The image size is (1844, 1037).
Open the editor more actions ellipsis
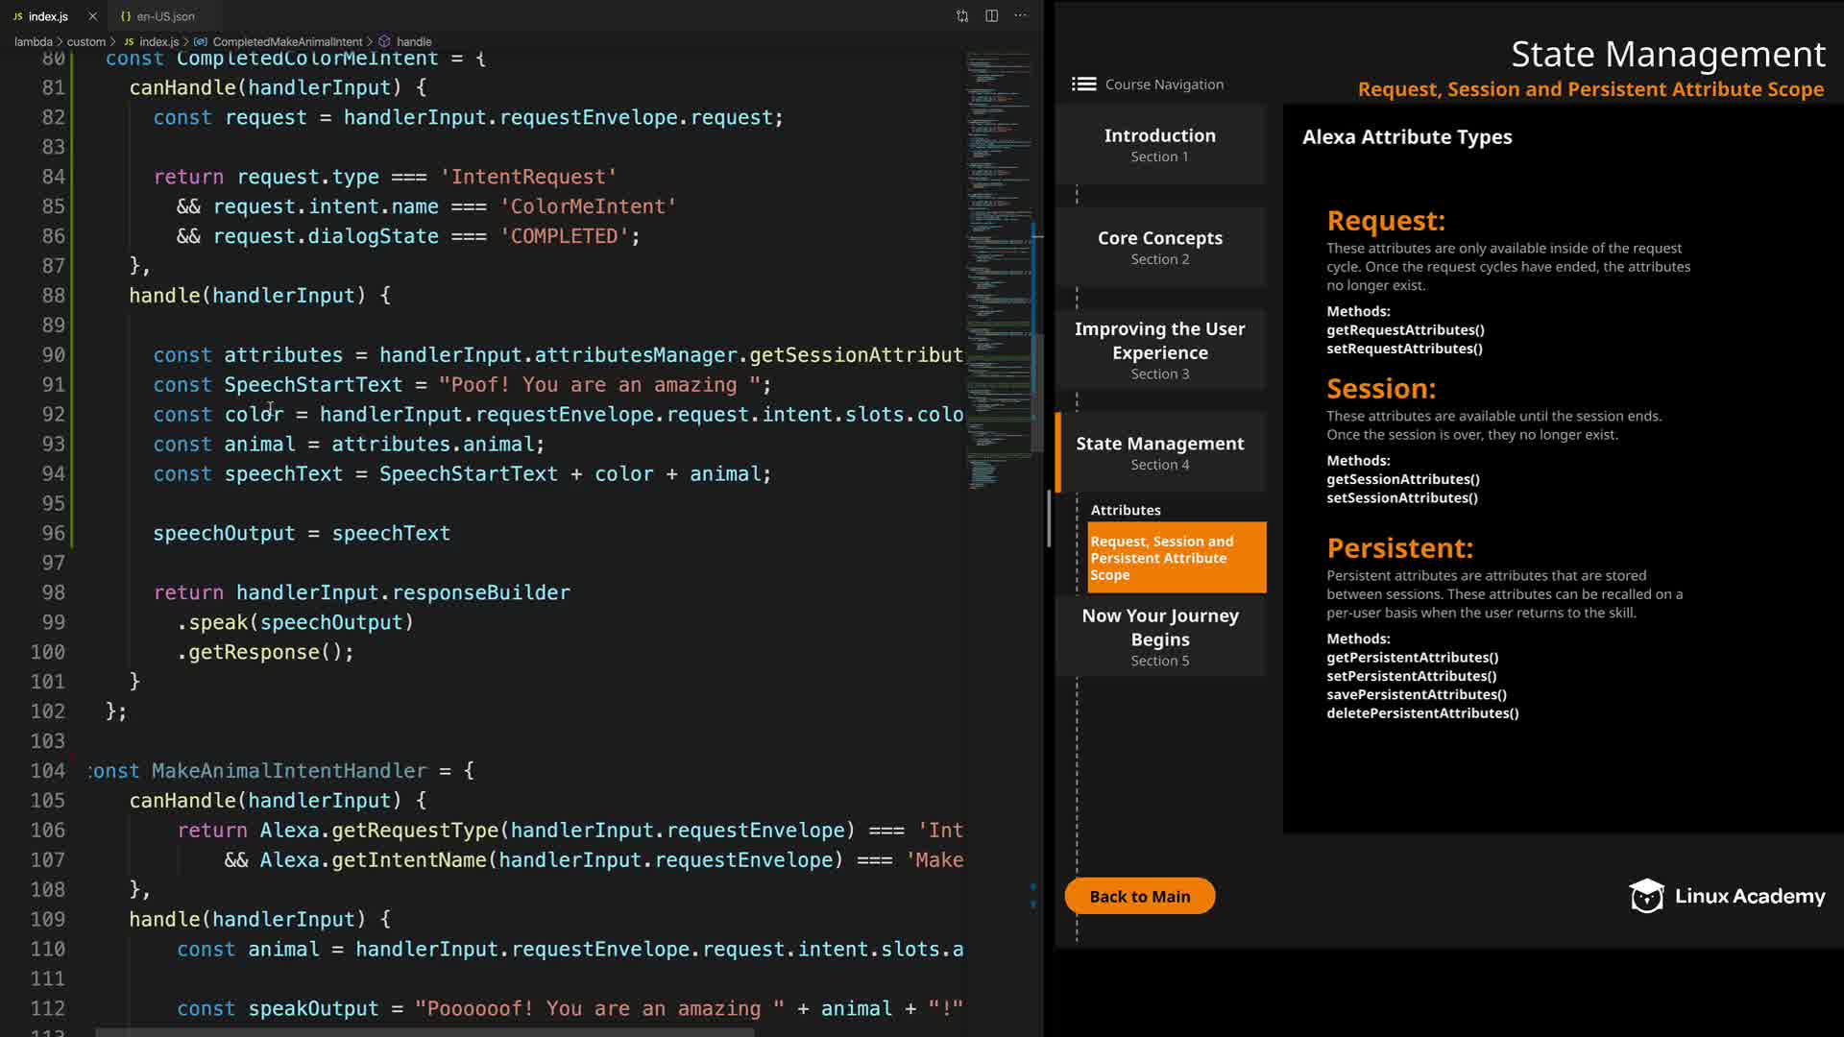[x=1020, y=15]
